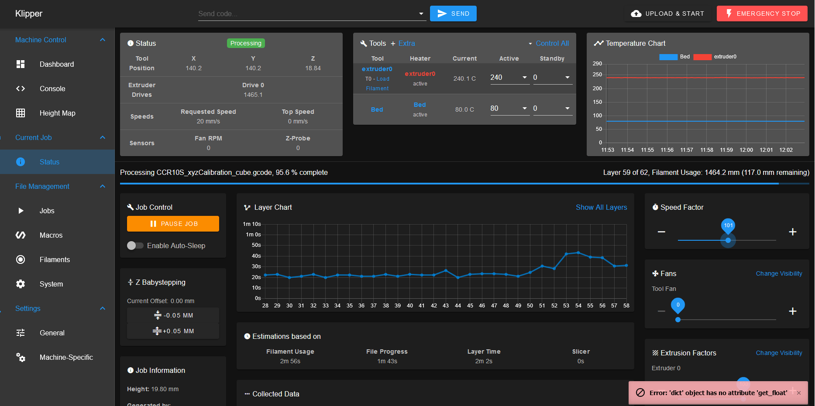Collapse the Settings section
The width and height of the screenshot is (815, 406).
[x=103, y=308]
